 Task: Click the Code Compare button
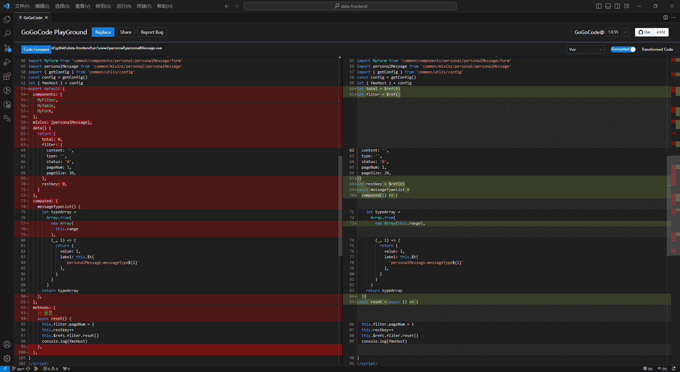pyautogui.click(x=36, y=49)
